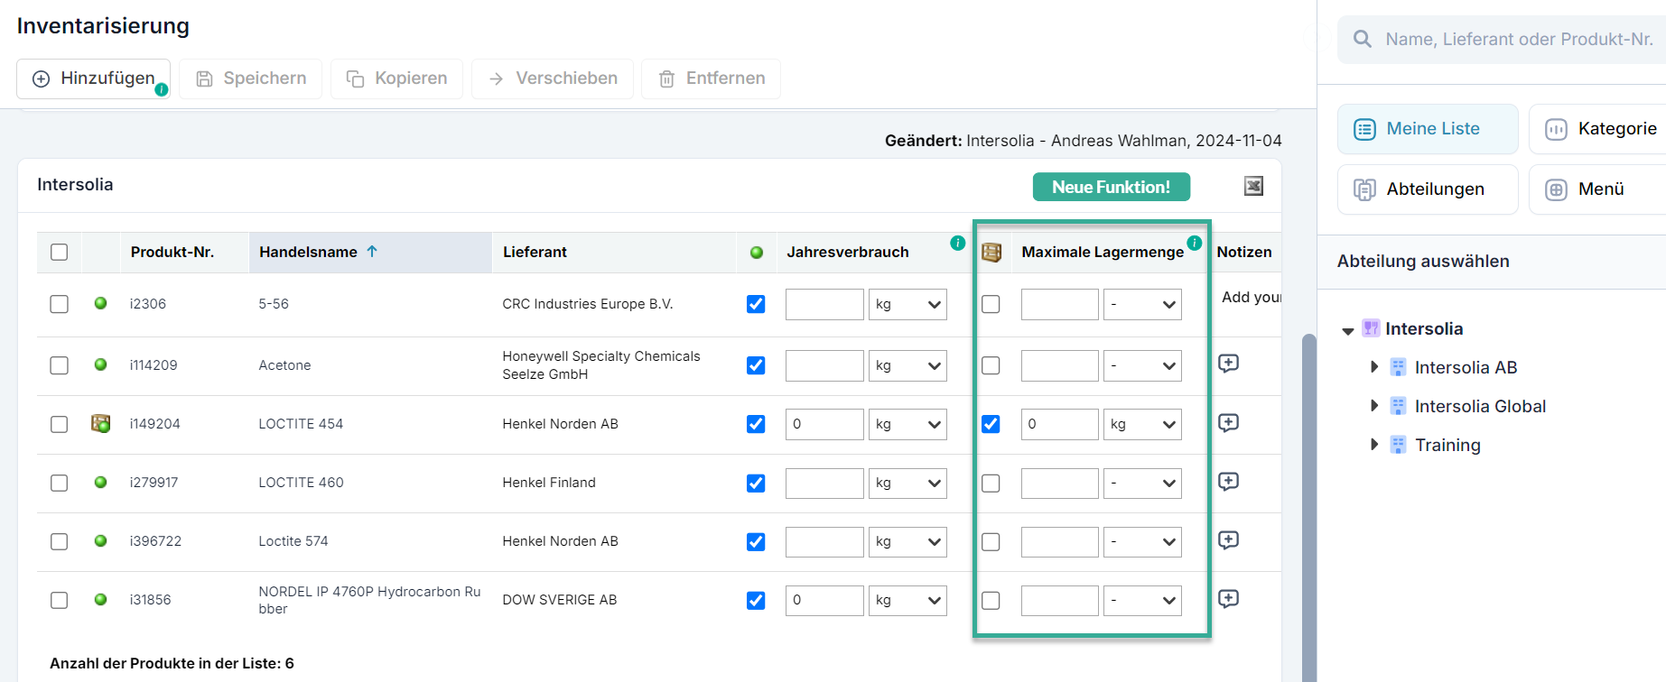1666x682 pixels.
Task: Click supplier DOW SVERIGE AB
Action: 560,600
